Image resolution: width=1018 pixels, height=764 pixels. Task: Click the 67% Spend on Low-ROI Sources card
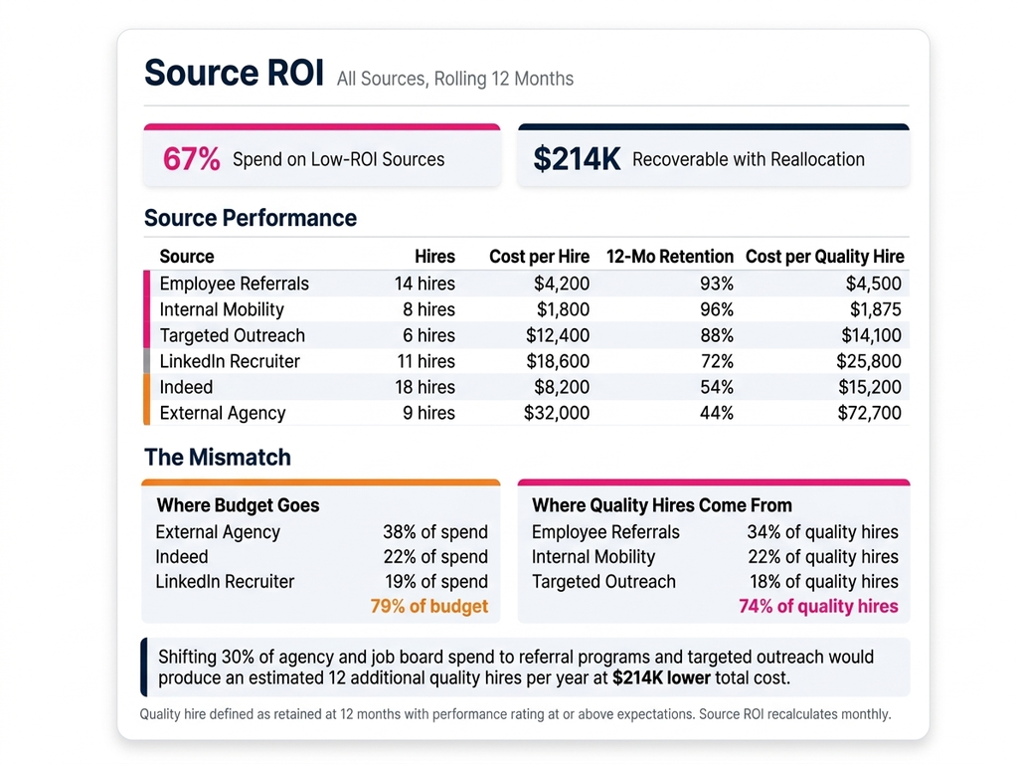(x=322, y=158)
